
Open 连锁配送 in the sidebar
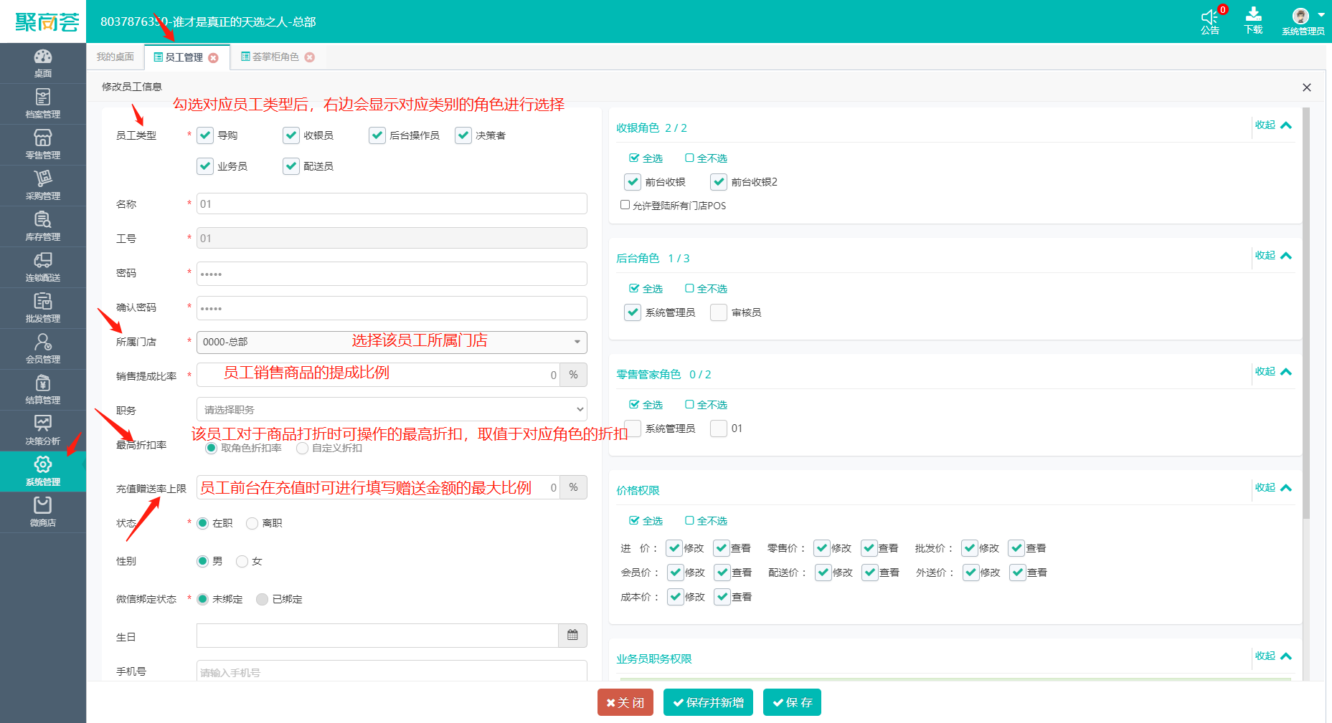coord(43,267)
